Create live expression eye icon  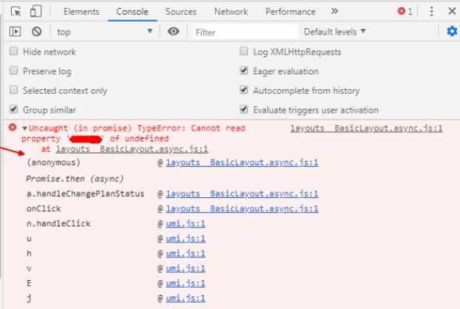pos(174,31)
